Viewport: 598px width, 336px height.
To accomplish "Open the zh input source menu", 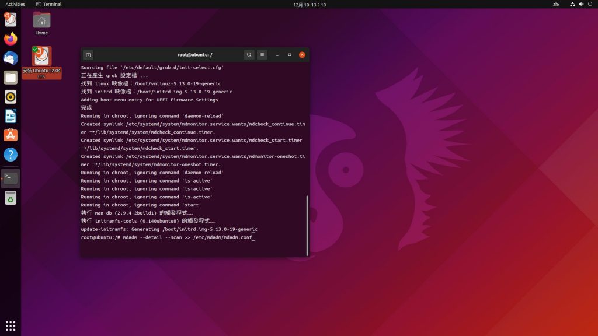I will pyautogui.click(x=556, y=4).
